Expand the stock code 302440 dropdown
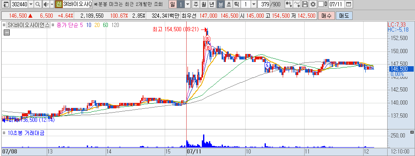The height and width of the screenshot is (156, 415). [31, 4]
